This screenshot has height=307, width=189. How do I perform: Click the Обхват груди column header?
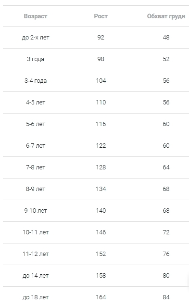166,16
